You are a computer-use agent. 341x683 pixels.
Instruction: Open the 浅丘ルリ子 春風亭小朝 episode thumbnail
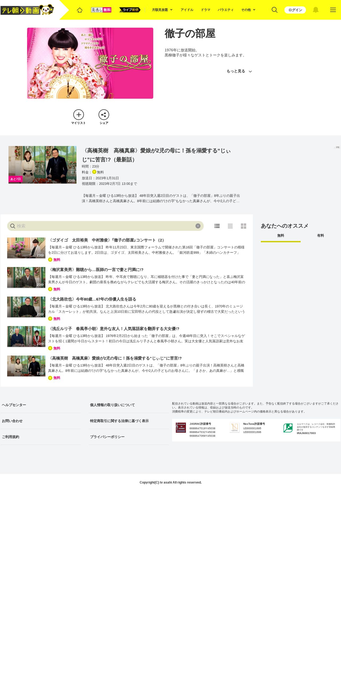click(26, 336)
